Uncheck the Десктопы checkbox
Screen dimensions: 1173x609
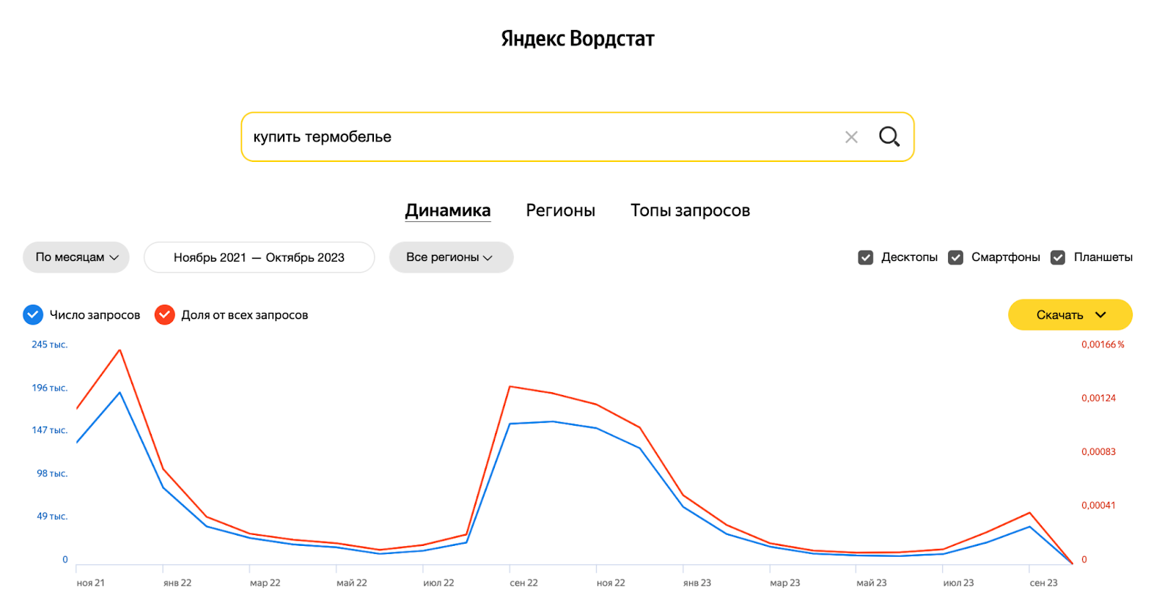[866, 257]
